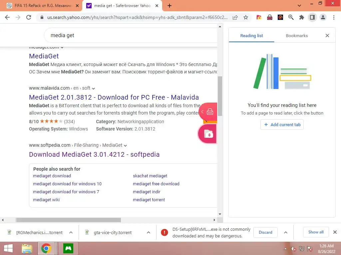
Task: Open the Extensions puzzle menu
Action: [301, 17]
